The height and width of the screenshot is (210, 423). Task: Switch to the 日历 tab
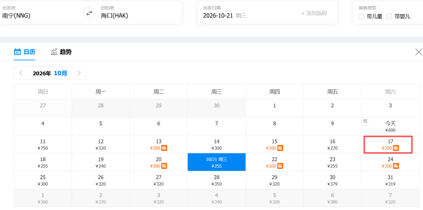[25, 52]
